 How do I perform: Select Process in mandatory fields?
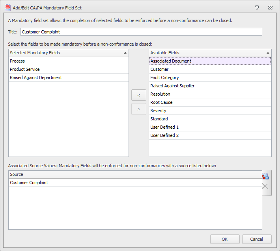pyautogui.click(x=69, y=61)
